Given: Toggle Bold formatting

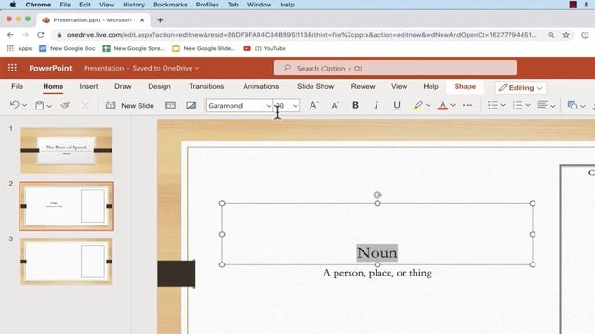Looking at the screenshot, I should point(355,105).
